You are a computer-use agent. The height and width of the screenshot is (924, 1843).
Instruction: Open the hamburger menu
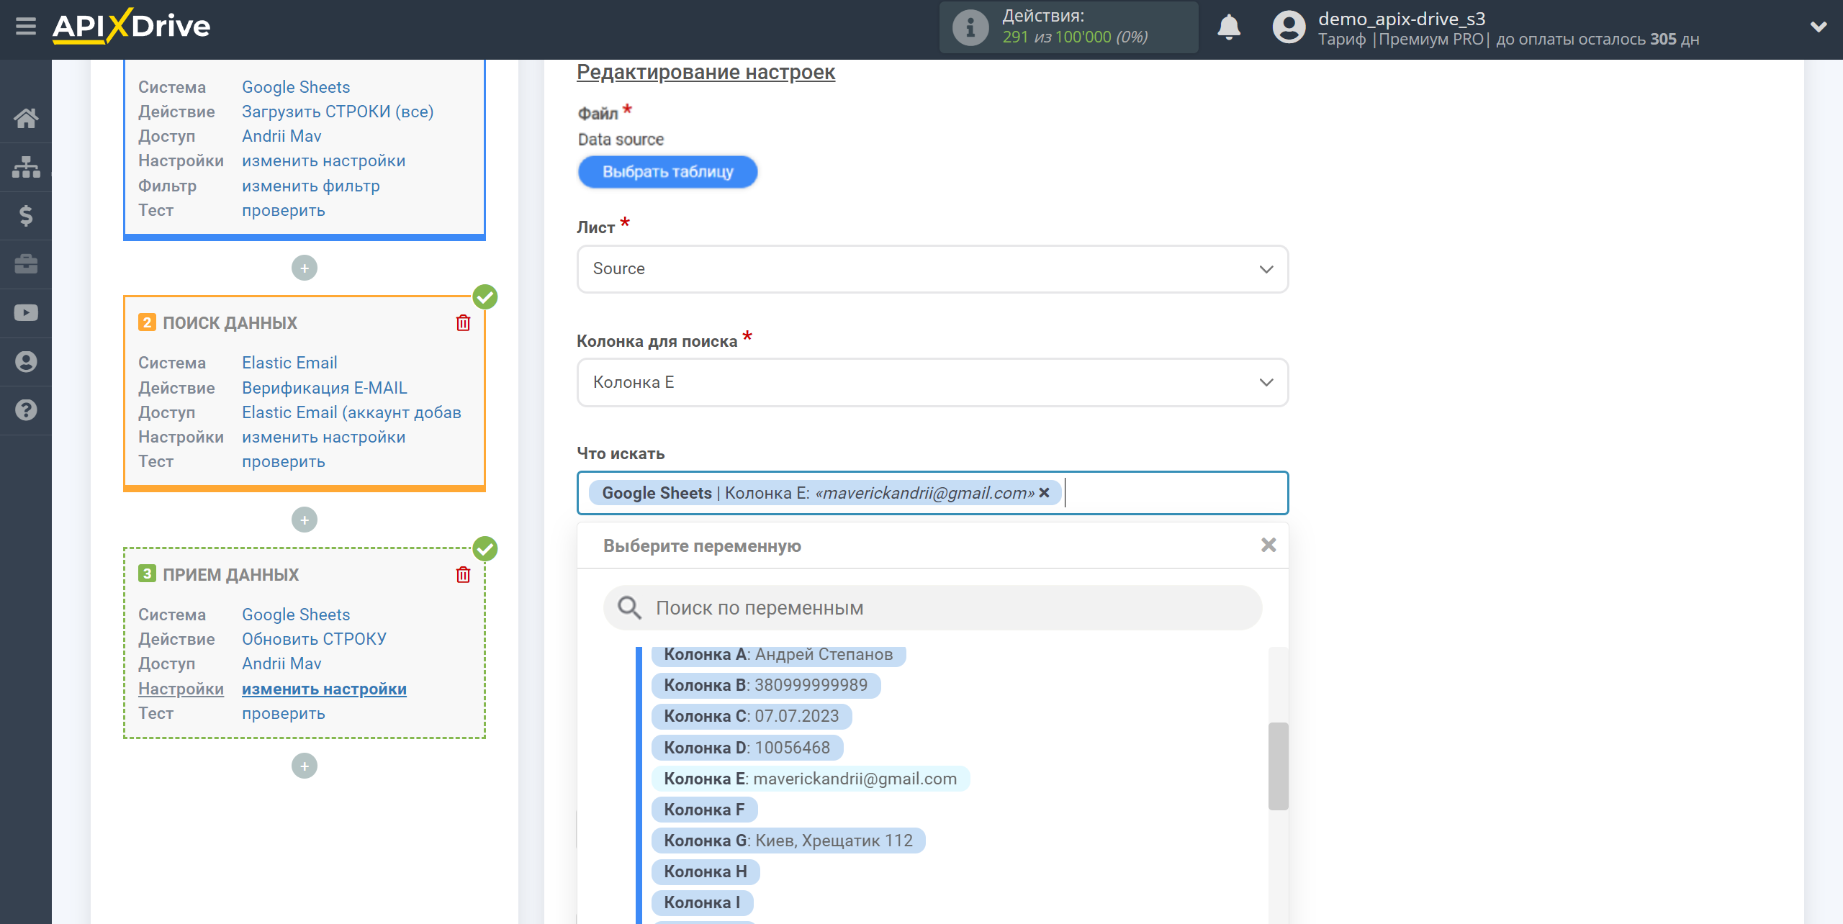pyautogui.click(x=26, y=27)
